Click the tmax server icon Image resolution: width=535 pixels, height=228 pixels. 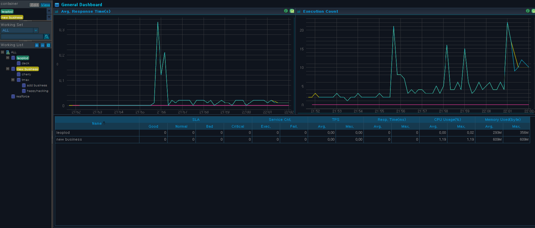(18, 80)
